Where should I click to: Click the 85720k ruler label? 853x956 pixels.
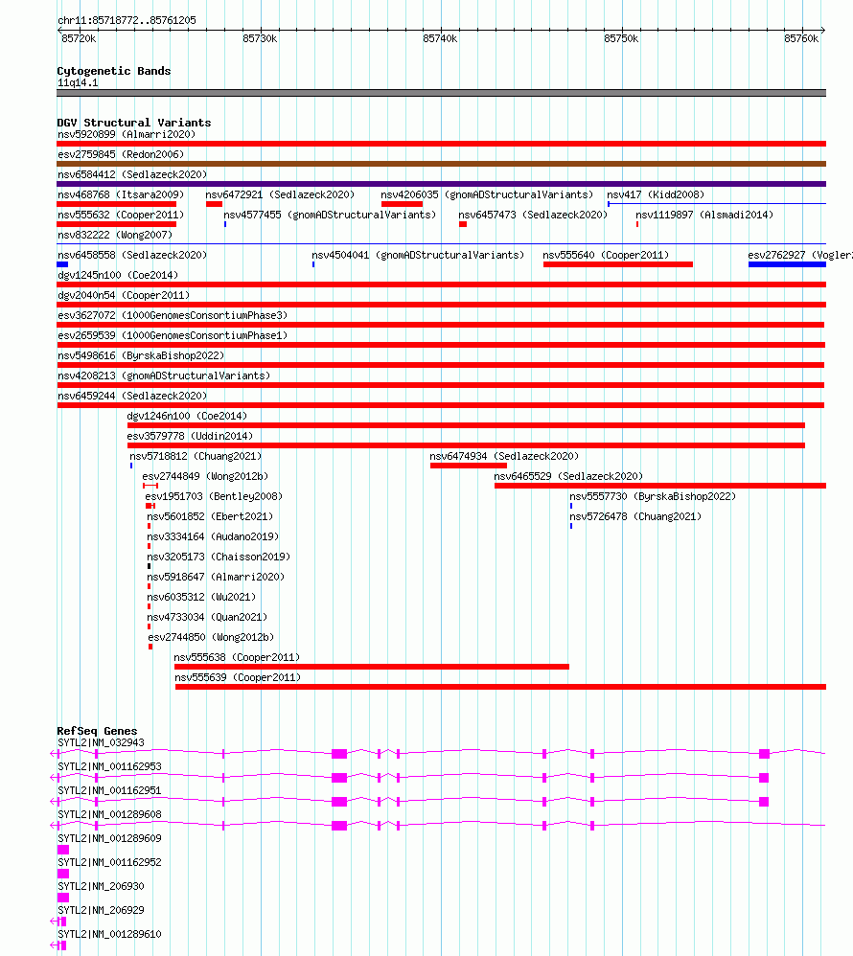[x=79, y=38]
